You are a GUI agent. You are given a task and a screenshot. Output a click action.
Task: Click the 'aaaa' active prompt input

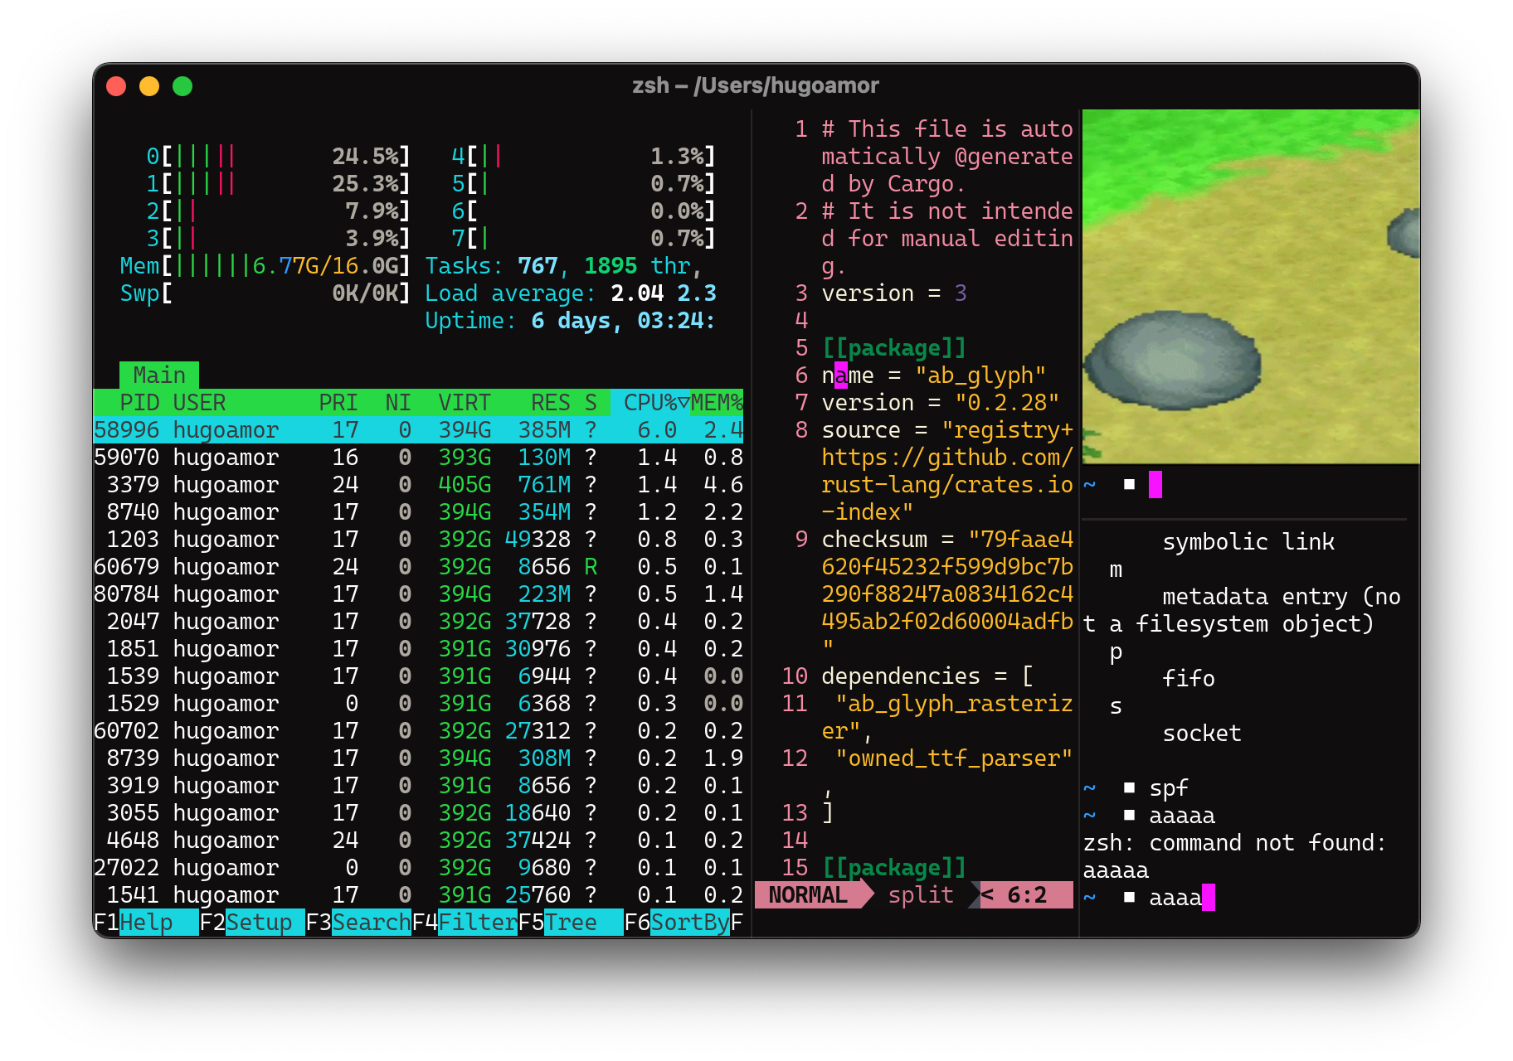point(1175,897)
